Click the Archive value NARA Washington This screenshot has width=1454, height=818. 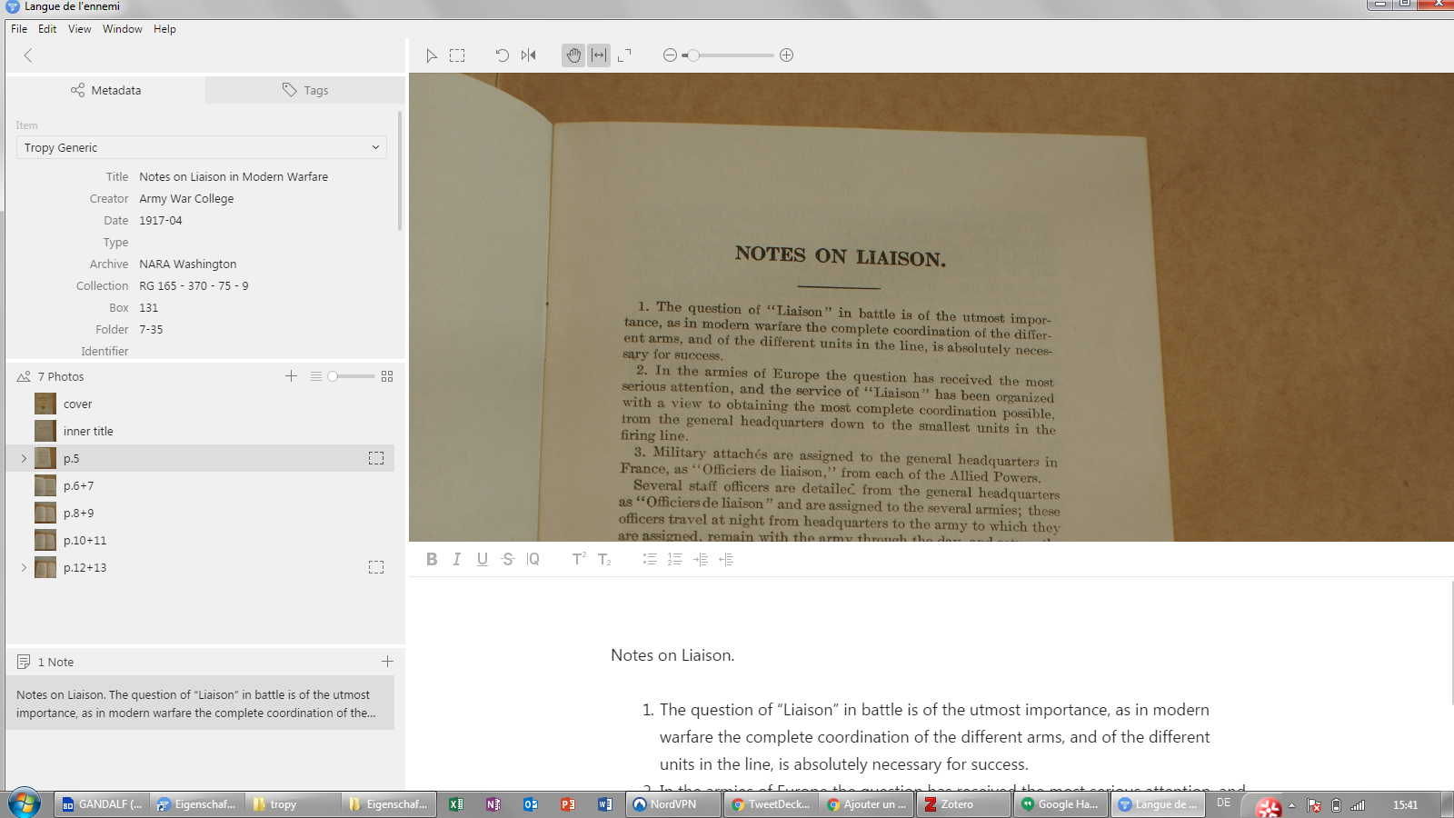coord(188,264)
